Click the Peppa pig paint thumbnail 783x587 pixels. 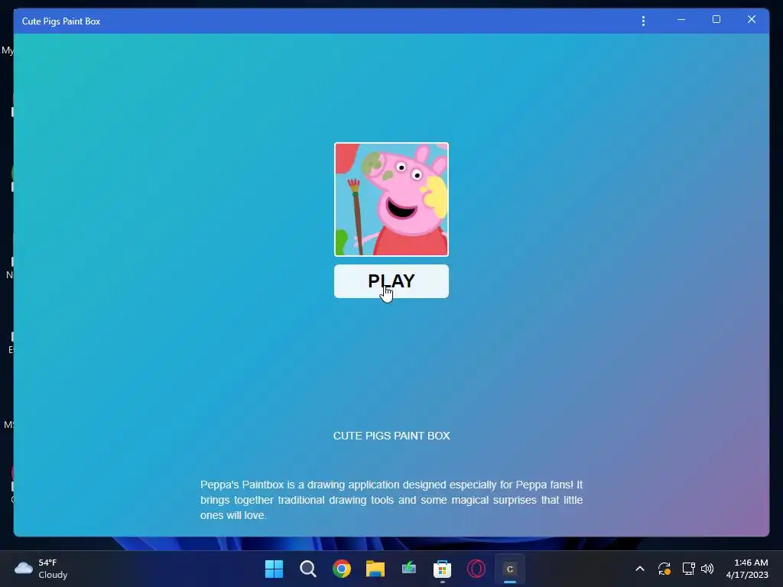(x=391, y=199)
